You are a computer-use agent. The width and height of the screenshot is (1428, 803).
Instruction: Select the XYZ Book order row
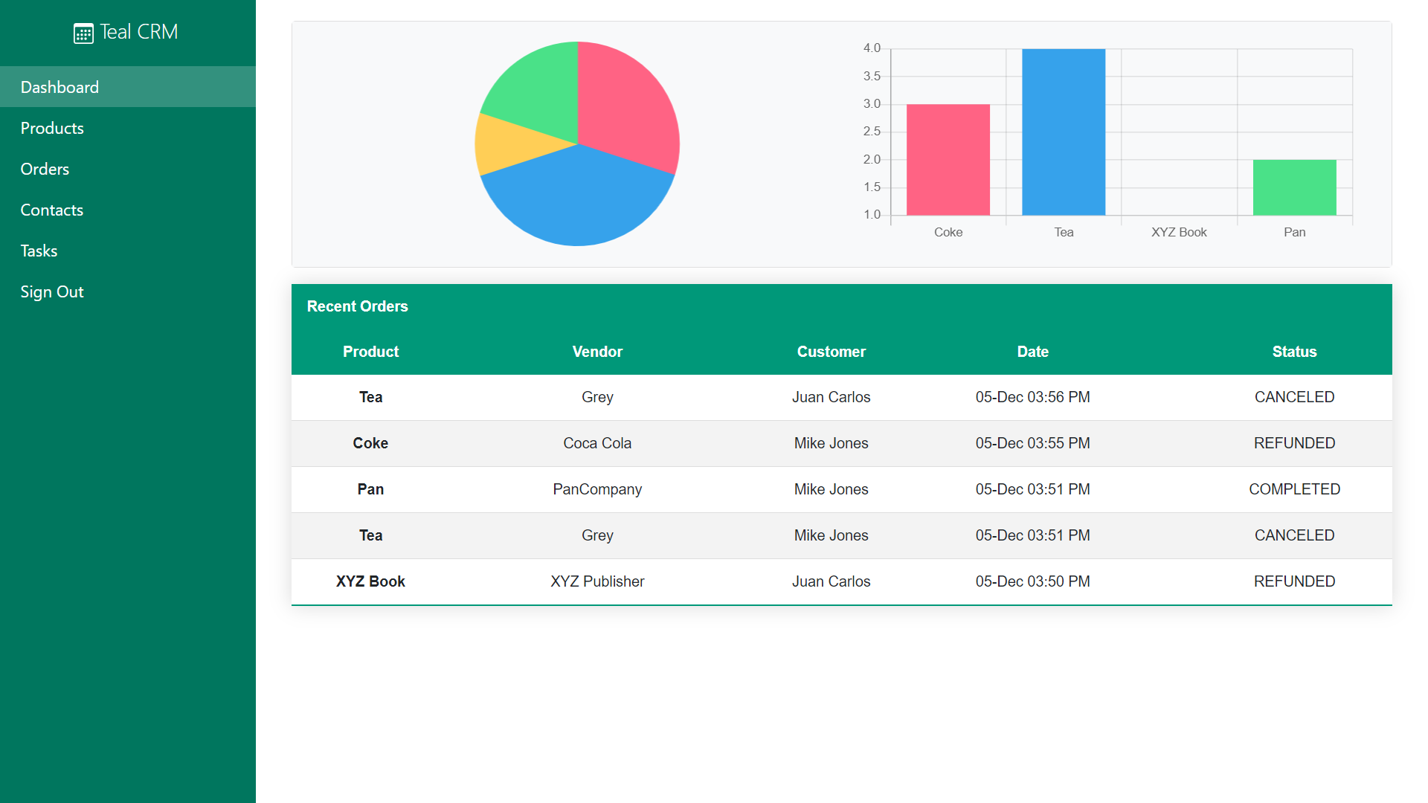point(370,581)
